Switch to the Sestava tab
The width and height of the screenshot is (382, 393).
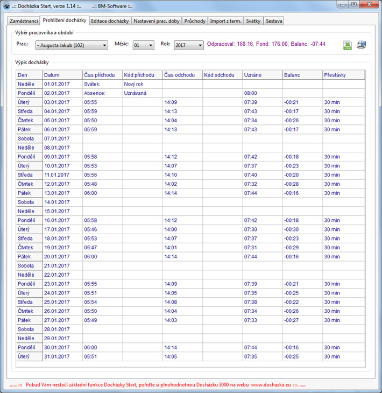point(274,21)
